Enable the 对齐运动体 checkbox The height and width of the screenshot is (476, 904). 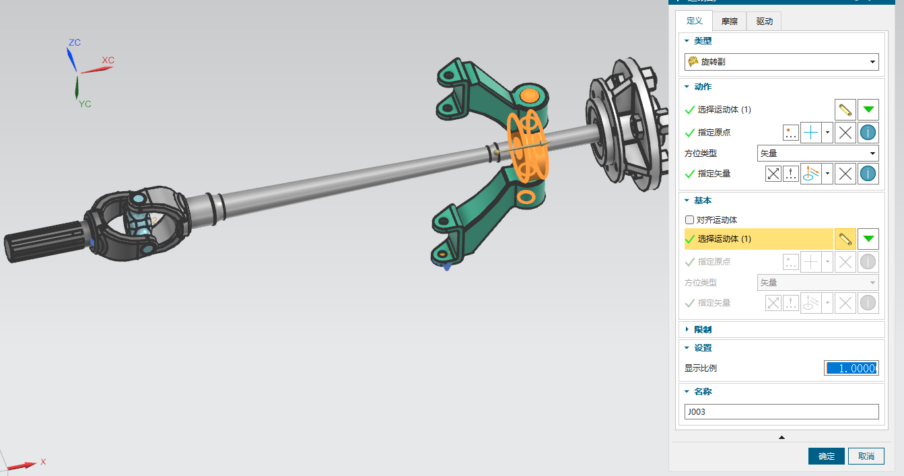(x=689, y=220)
